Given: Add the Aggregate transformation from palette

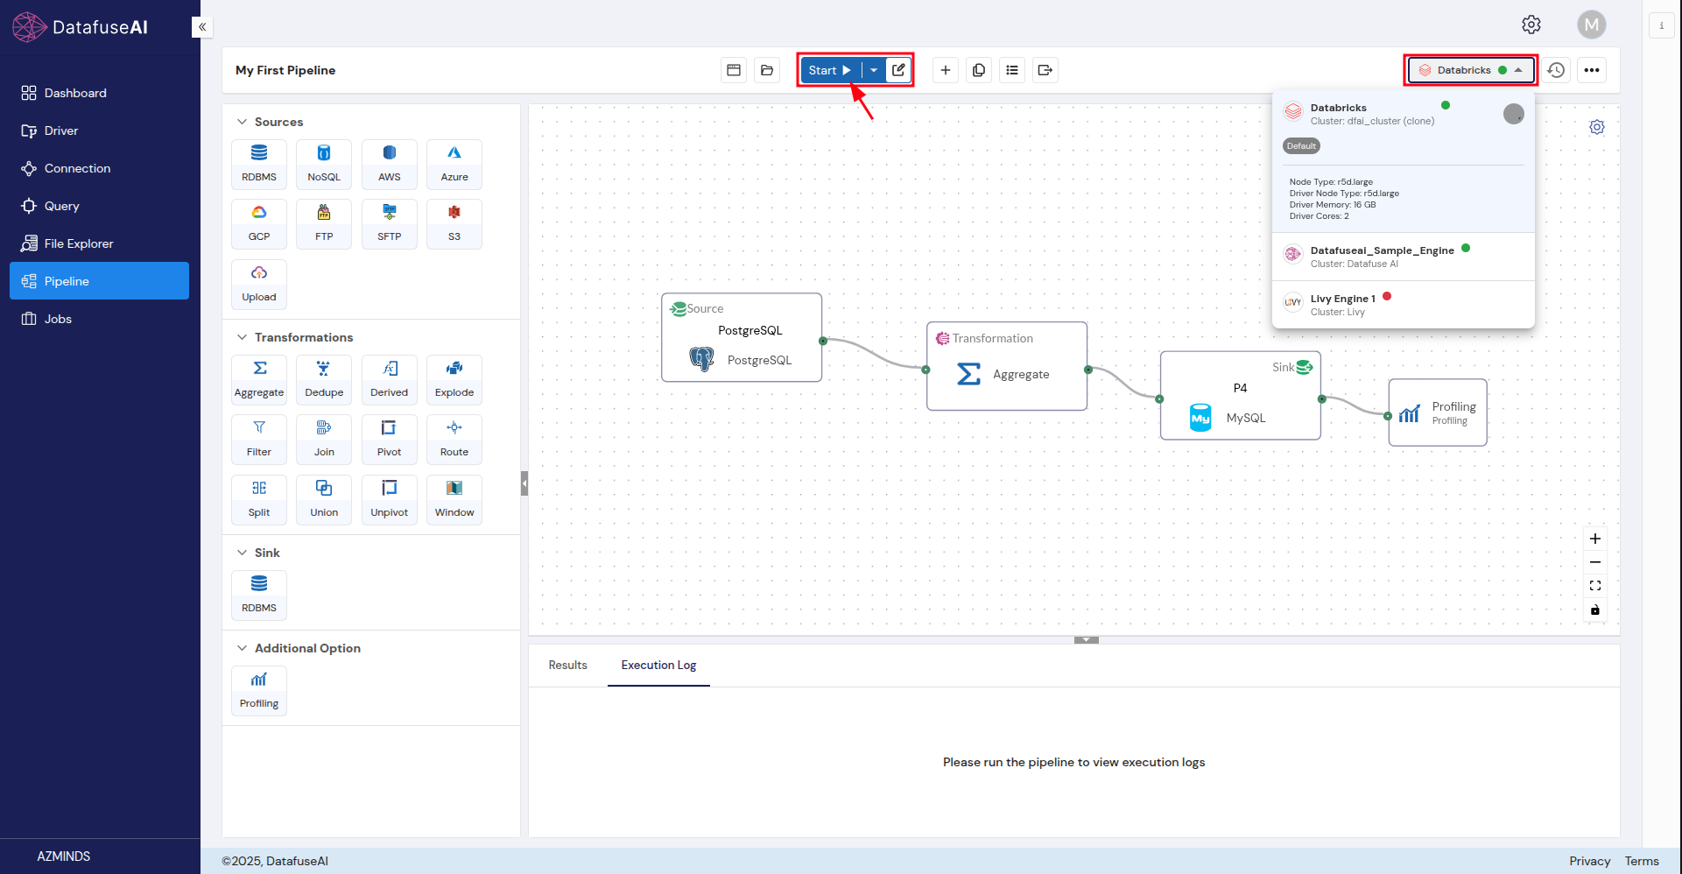Looking at the screenshot, I should point(259,378).
